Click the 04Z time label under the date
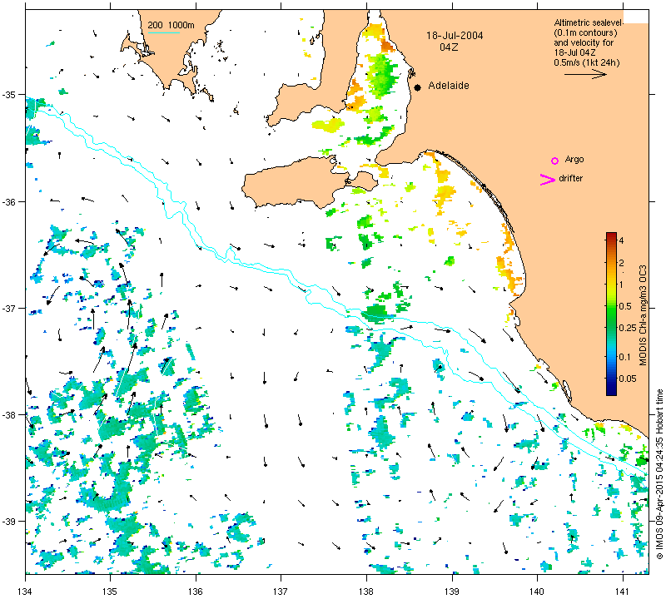The image size is (666, 599). pyautogui.click(x=449, y=47)
